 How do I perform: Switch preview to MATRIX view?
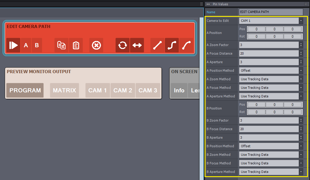tap(64, 90)
